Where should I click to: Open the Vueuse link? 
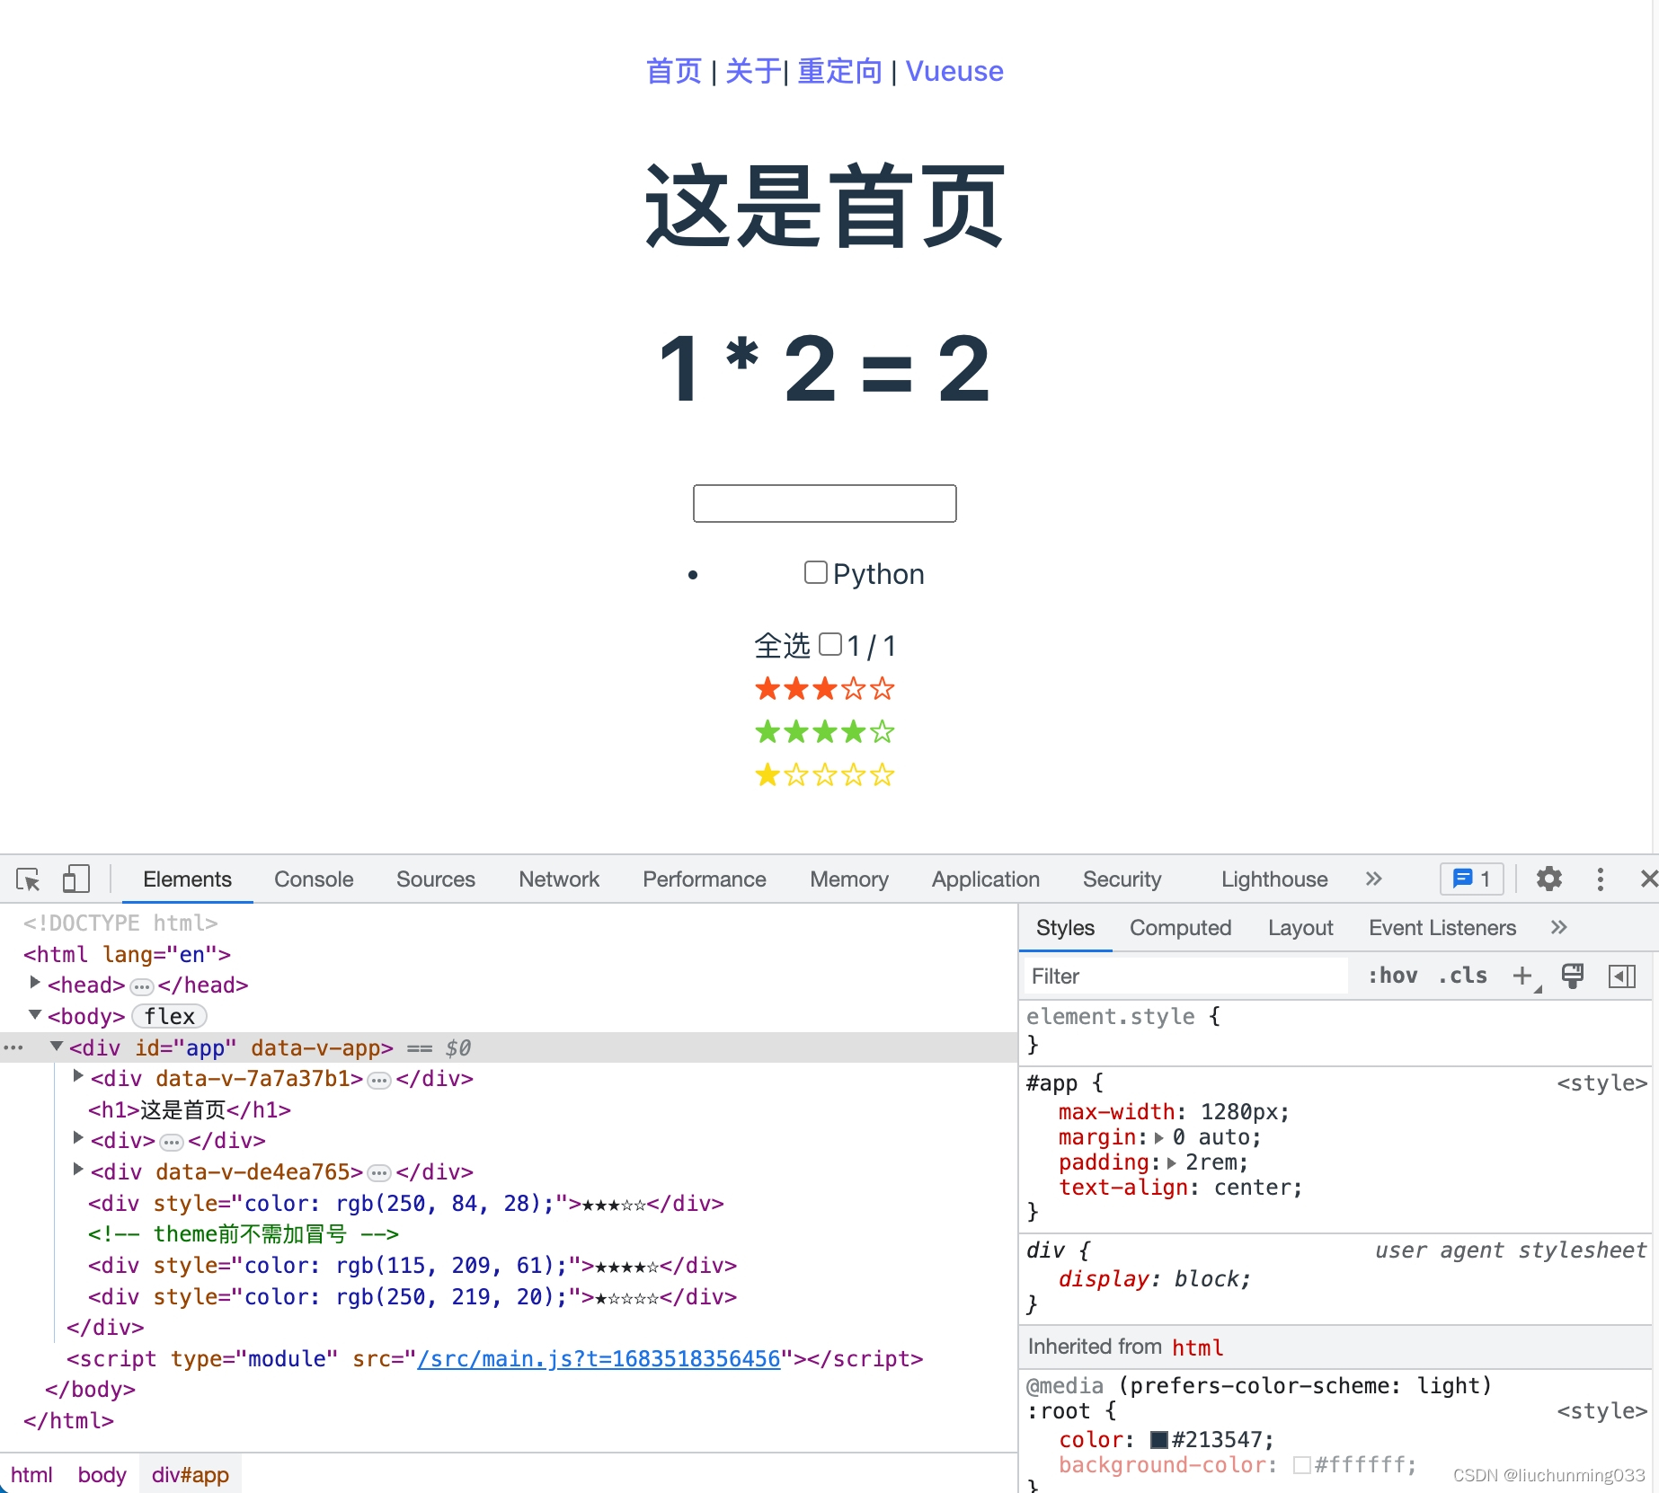(954, 71)
